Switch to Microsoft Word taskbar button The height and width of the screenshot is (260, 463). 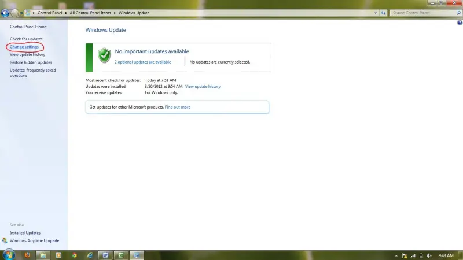[105, 255]
